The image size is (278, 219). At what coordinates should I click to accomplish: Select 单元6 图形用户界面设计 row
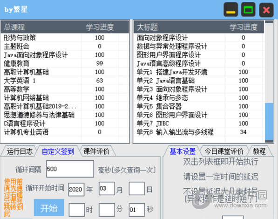pos(199,115)
